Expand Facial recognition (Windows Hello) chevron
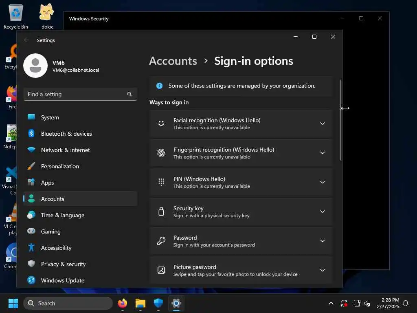The image size is (417, 313). point(323,123)
